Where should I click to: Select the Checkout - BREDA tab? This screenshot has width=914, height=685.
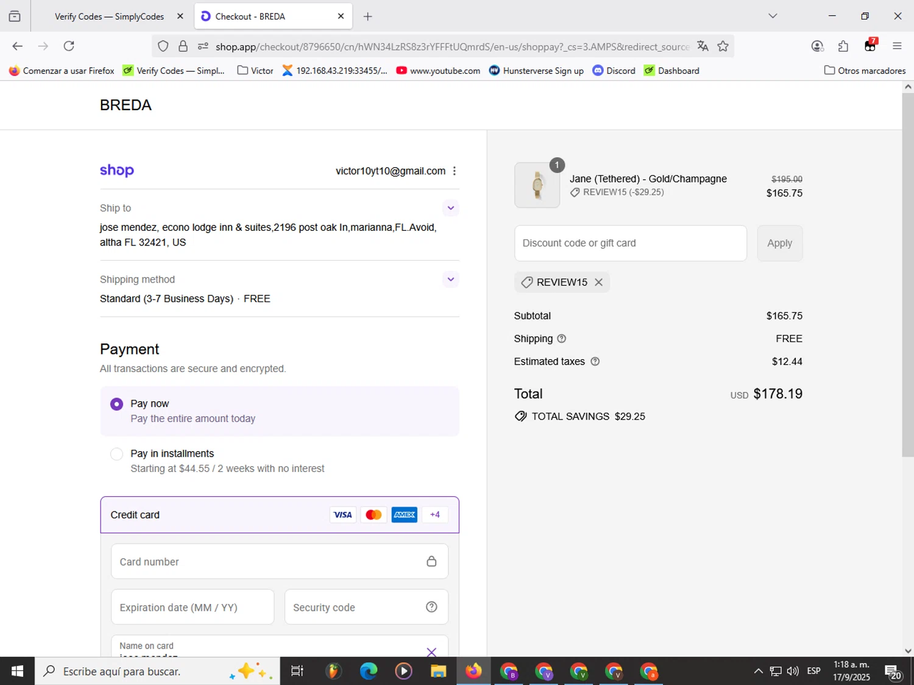(x=273, y=16)
